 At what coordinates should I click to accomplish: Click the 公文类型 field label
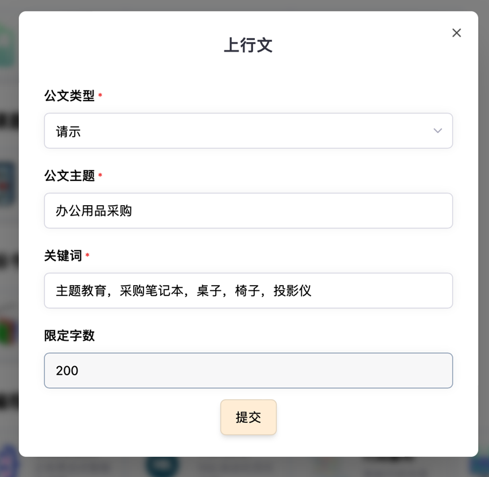tap(69, 95)
